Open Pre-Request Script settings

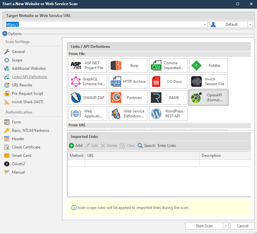[27, 93]
